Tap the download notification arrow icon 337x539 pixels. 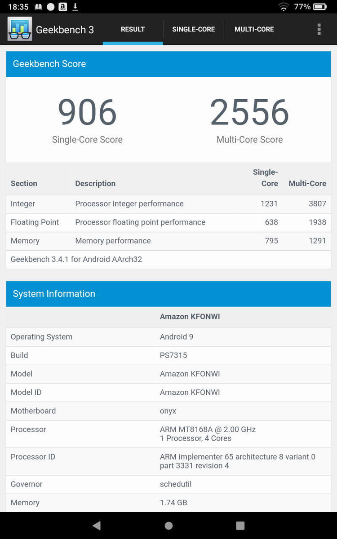[x=75, y=7]
